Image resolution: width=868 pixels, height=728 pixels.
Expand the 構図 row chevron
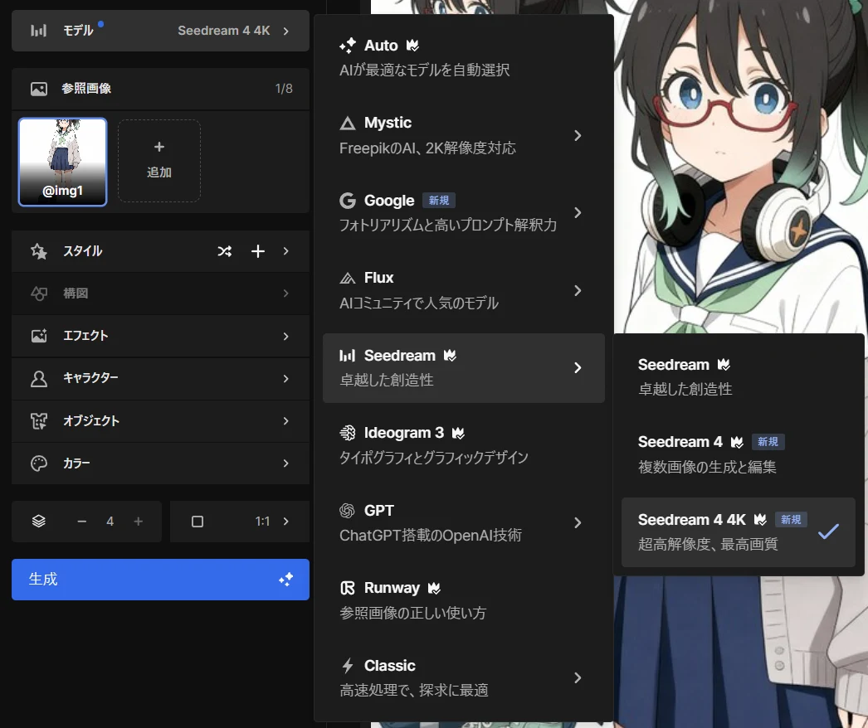285,294
